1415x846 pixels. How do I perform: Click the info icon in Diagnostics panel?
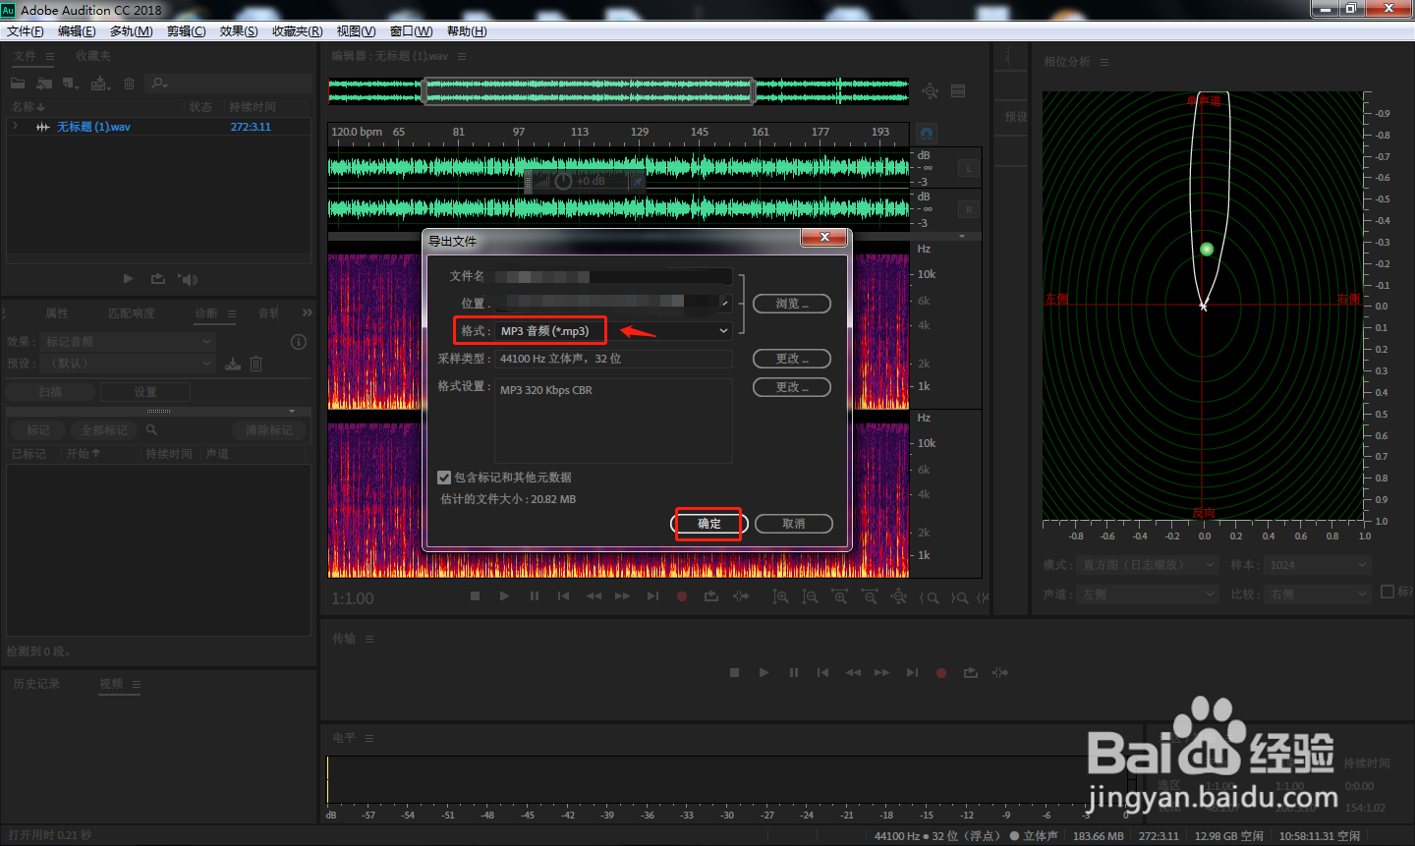click(x=299, y=342)
